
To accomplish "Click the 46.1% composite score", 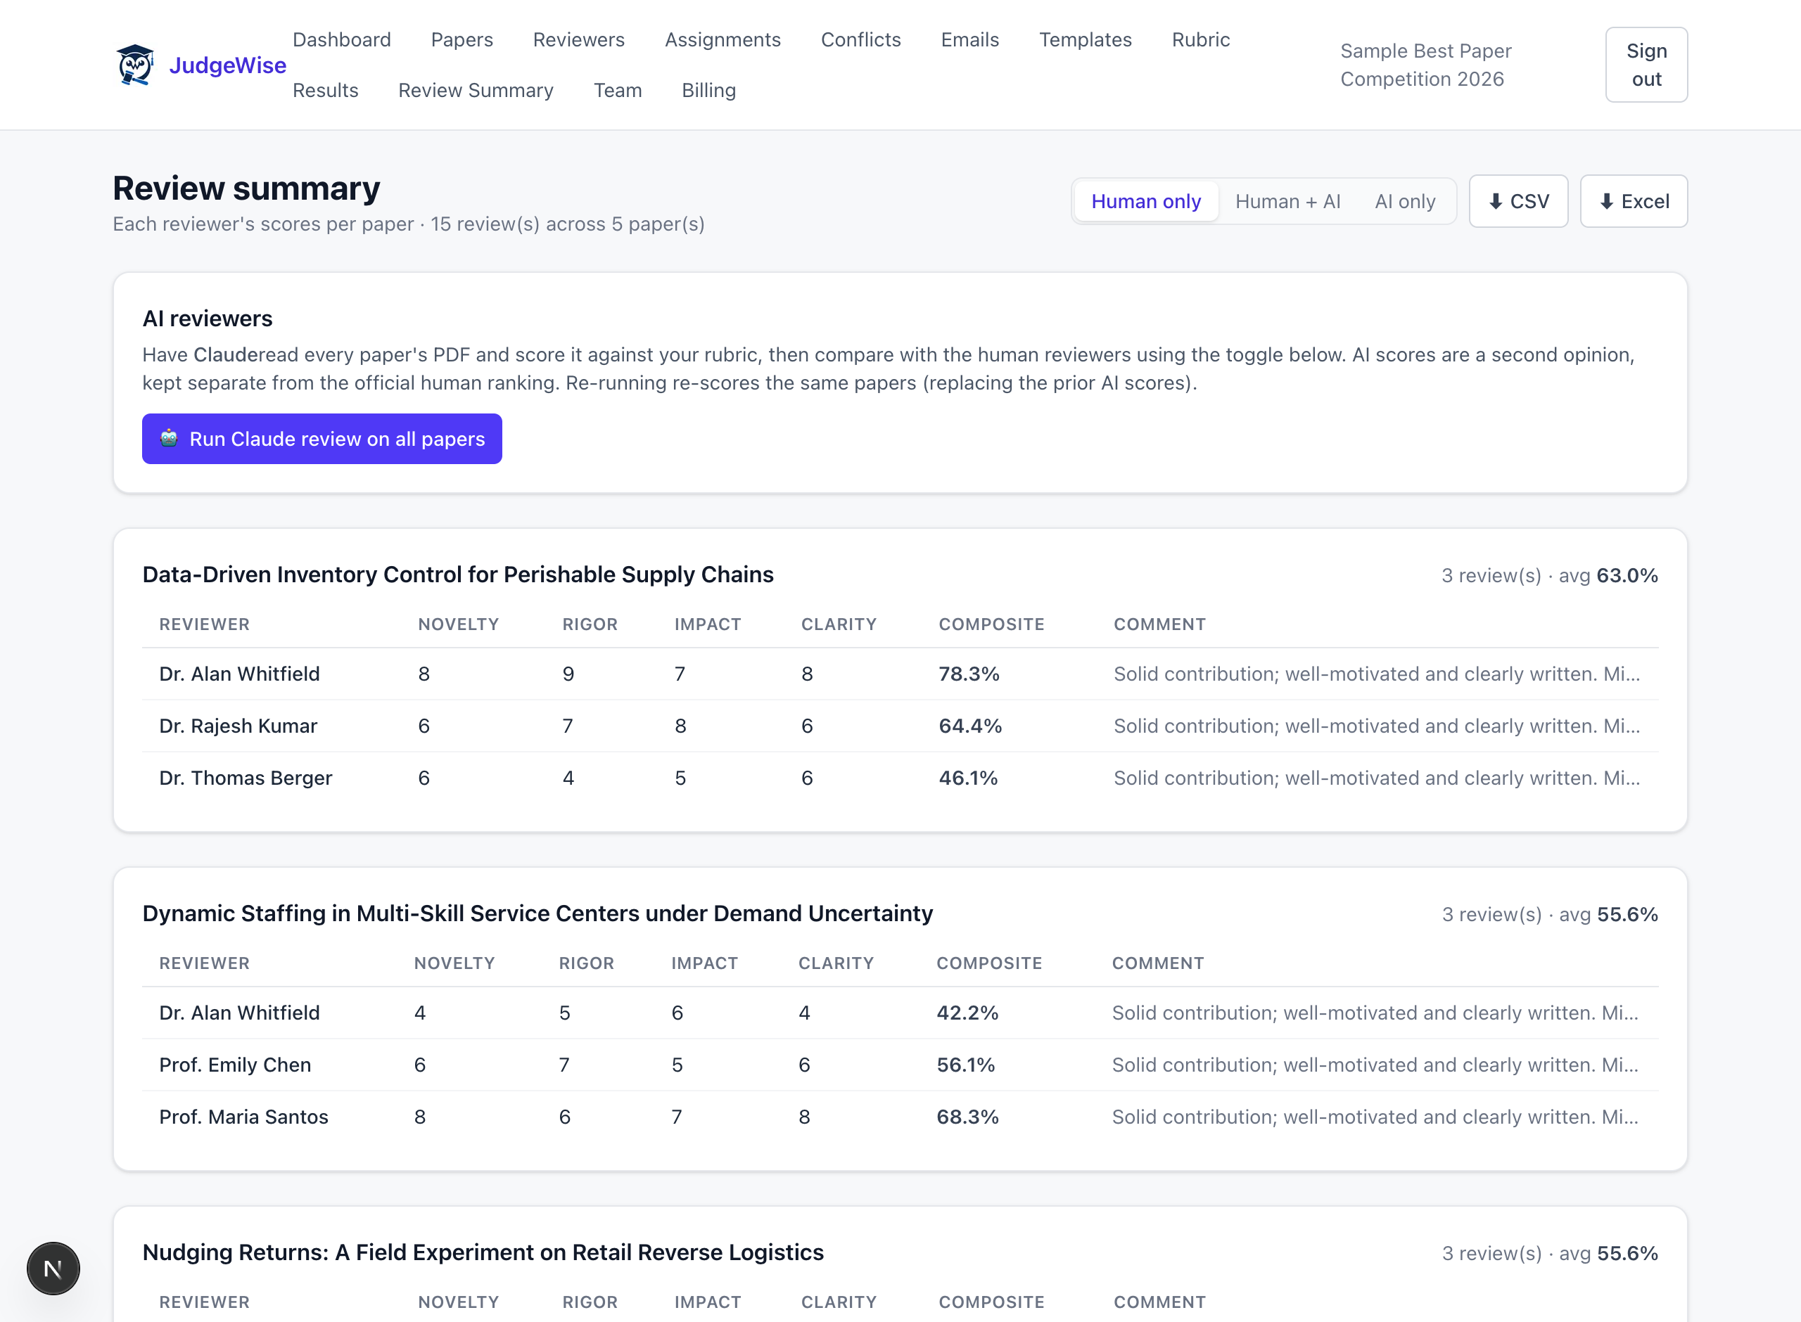I will 968,778.
